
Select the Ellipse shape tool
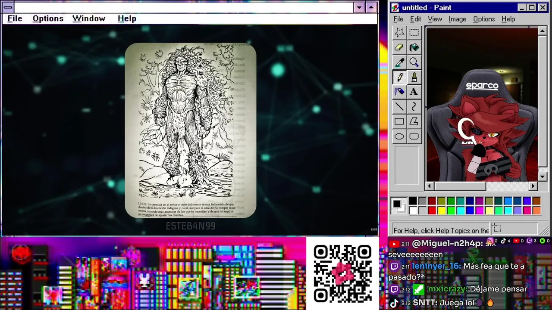(x=399, y=136)
